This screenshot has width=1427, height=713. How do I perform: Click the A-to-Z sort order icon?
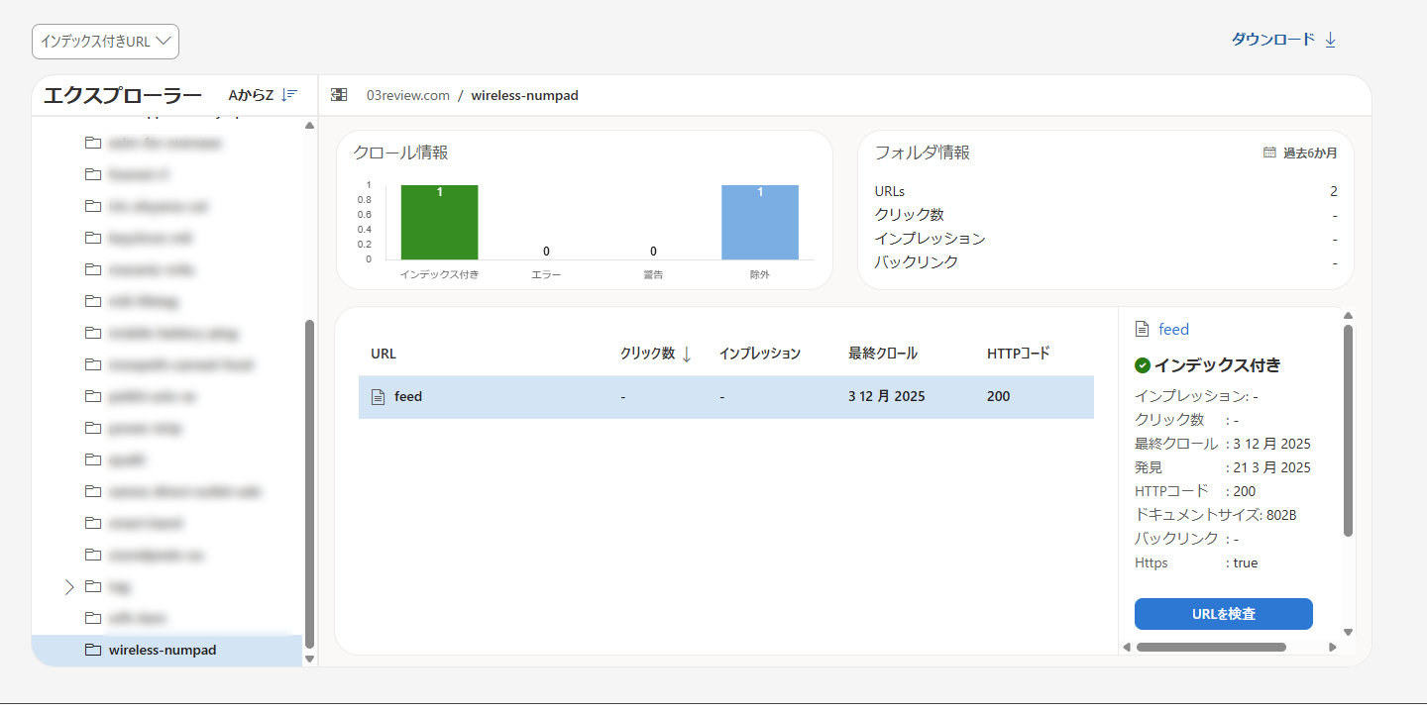(x=288, y=95)
